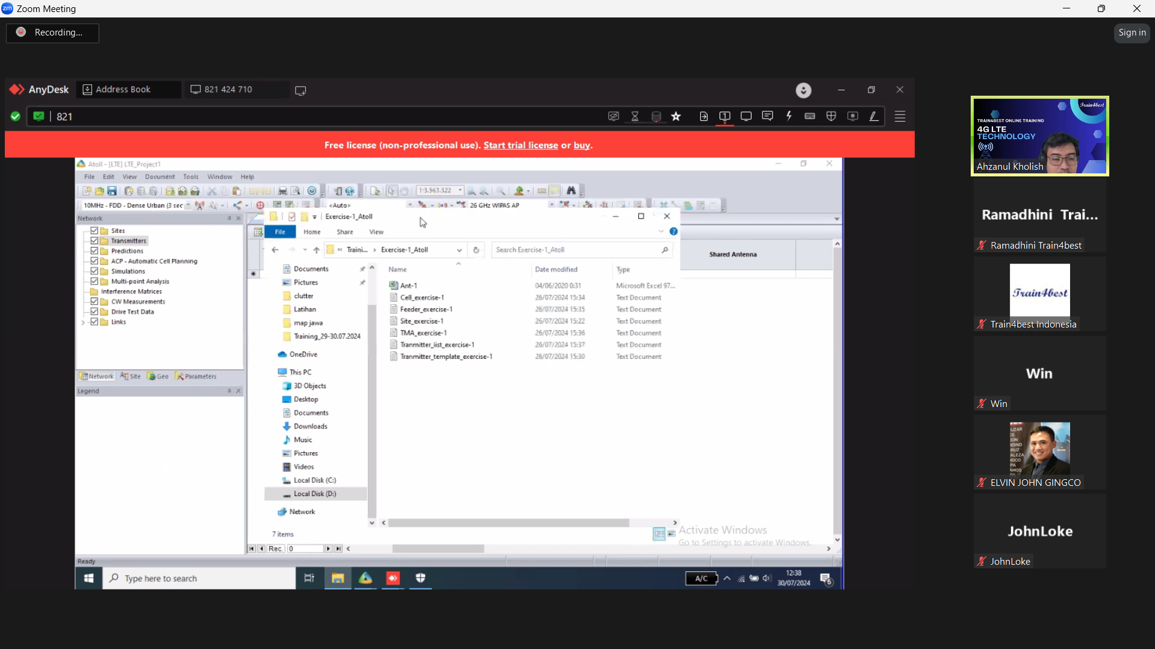Screen dimensions: 1155x649
Task: Start a chat in the AnyDesk session
Action: [x=768, y=116]
